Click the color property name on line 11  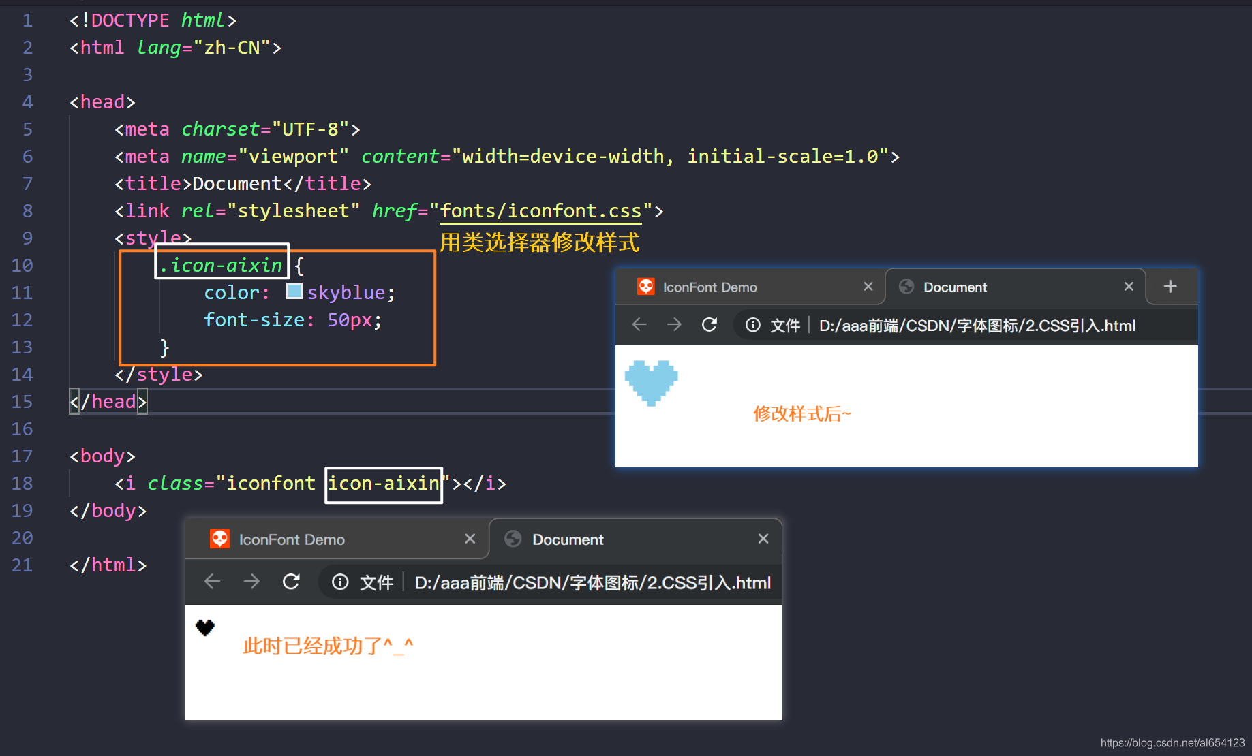click(x=232, y=293)
